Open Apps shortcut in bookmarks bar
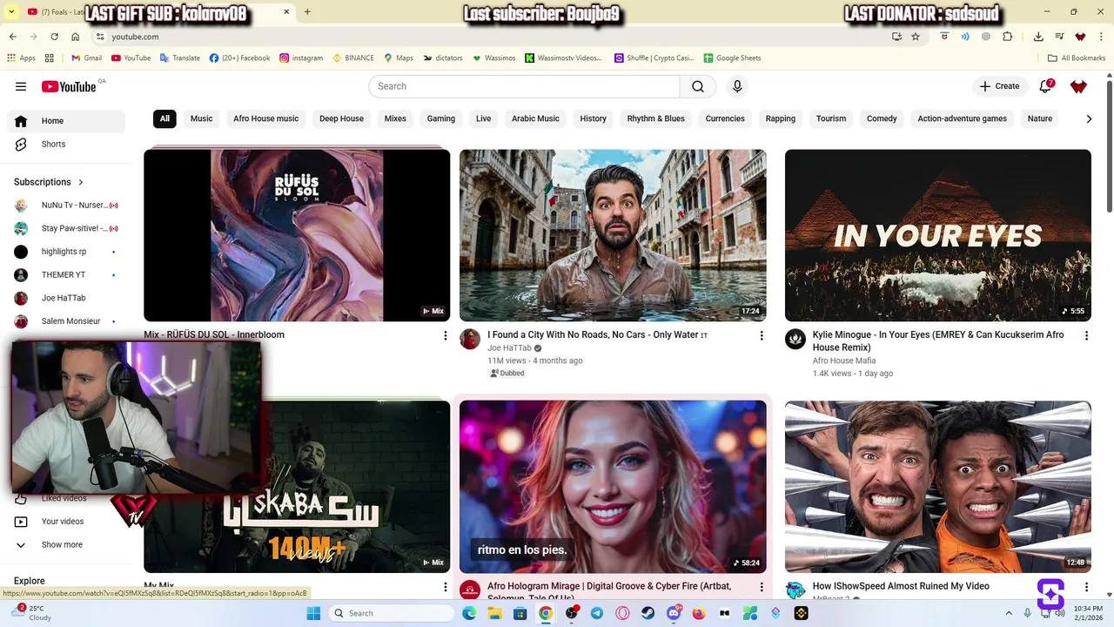 click(x=21, y=58)
